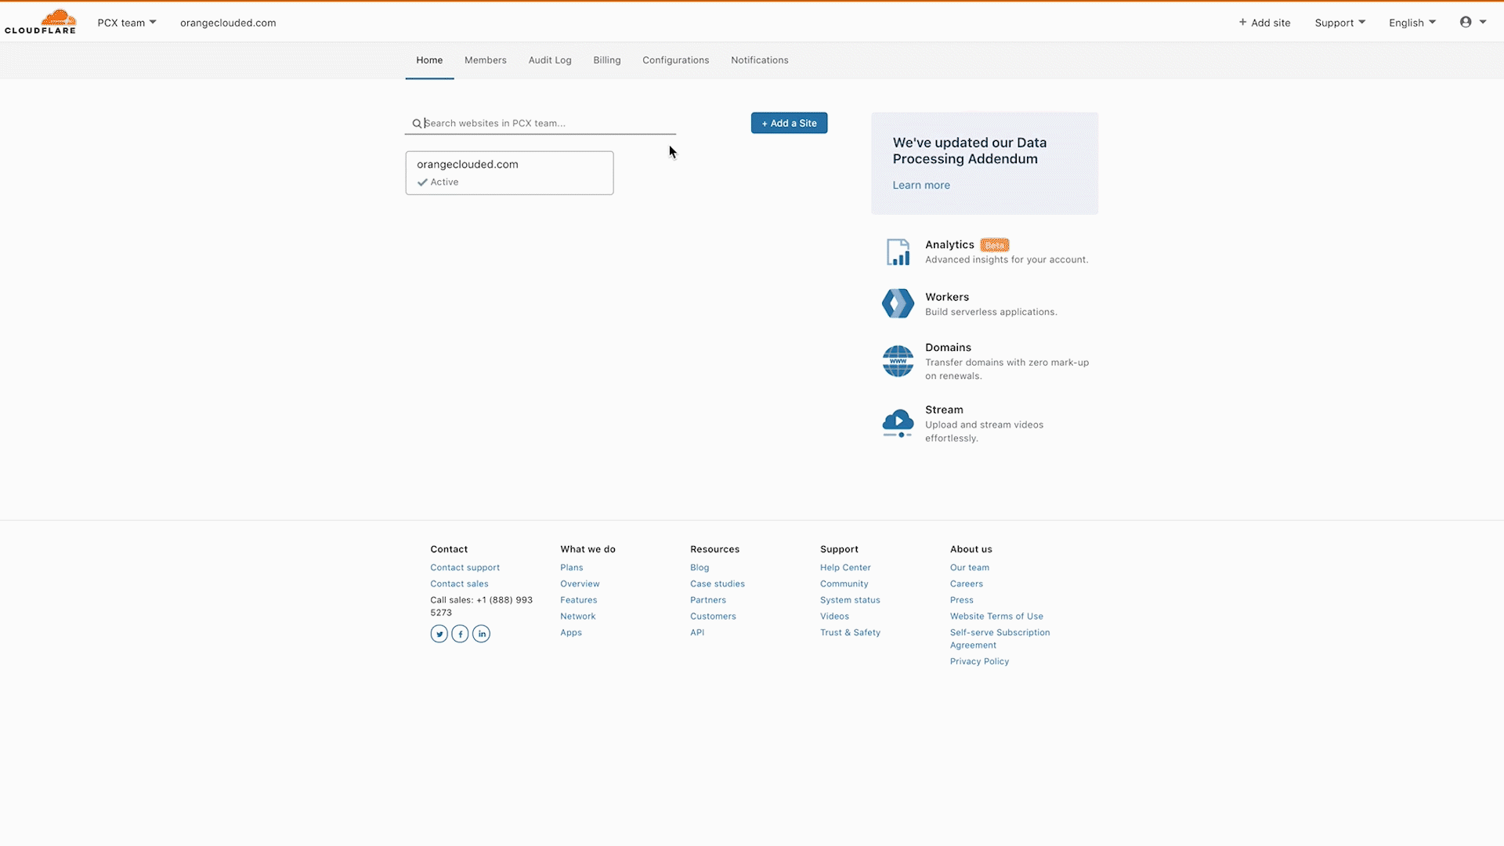
Task: Open the Partners footer link
Action: [708, 601]
